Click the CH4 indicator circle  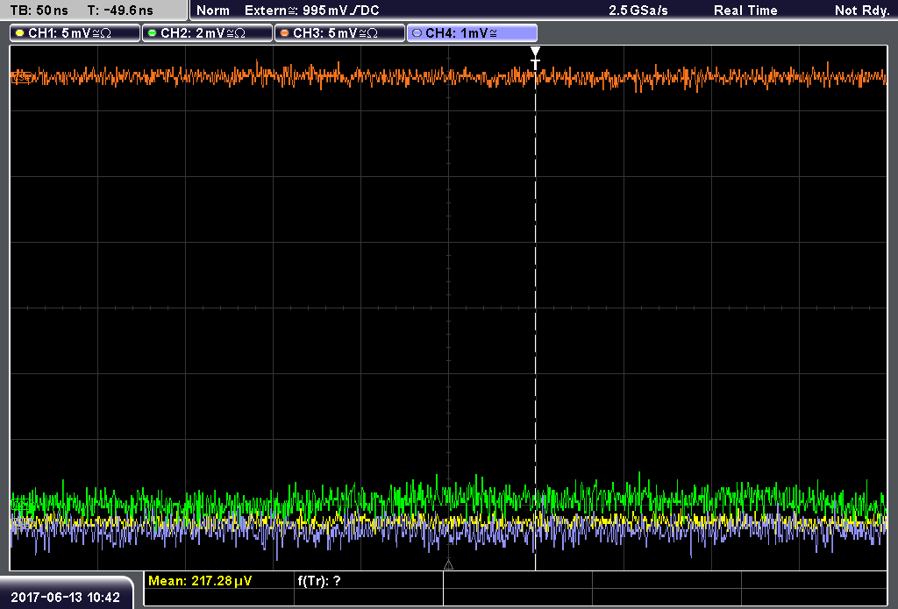click(417, 33)
